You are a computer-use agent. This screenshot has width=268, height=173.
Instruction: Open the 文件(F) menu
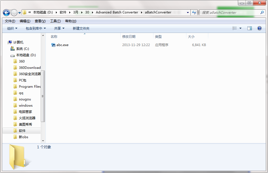[x=10, y=21]
